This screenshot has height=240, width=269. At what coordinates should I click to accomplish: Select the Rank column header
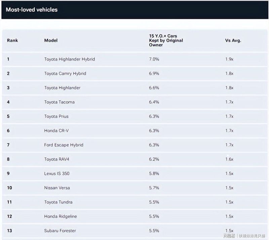click(x=12, y=40)
